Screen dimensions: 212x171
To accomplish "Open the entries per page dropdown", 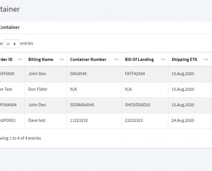I will click(11, 44).
